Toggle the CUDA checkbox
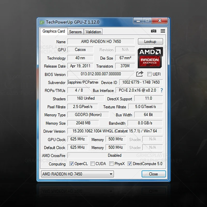Screen dimensions: 207x207 (x=93, y=164)
